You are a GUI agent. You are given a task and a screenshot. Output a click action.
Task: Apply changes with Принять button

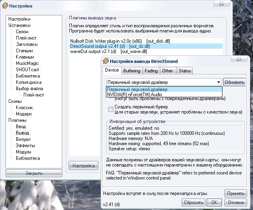(x=235, y=193)
